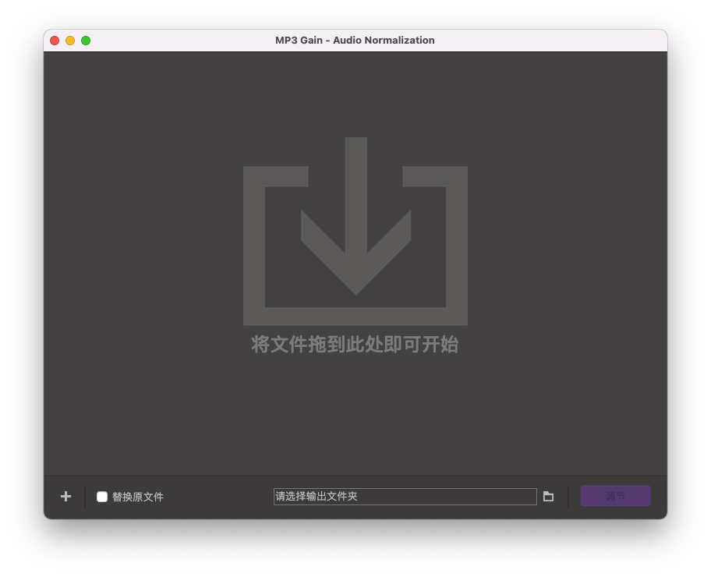Screen dimensions: 711x577
Task: Click the plus icon to add files
Action: point(65,496)
